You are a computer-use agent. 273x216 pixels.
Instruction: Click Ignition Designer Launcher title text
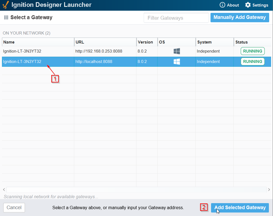(x=51, y=5)
